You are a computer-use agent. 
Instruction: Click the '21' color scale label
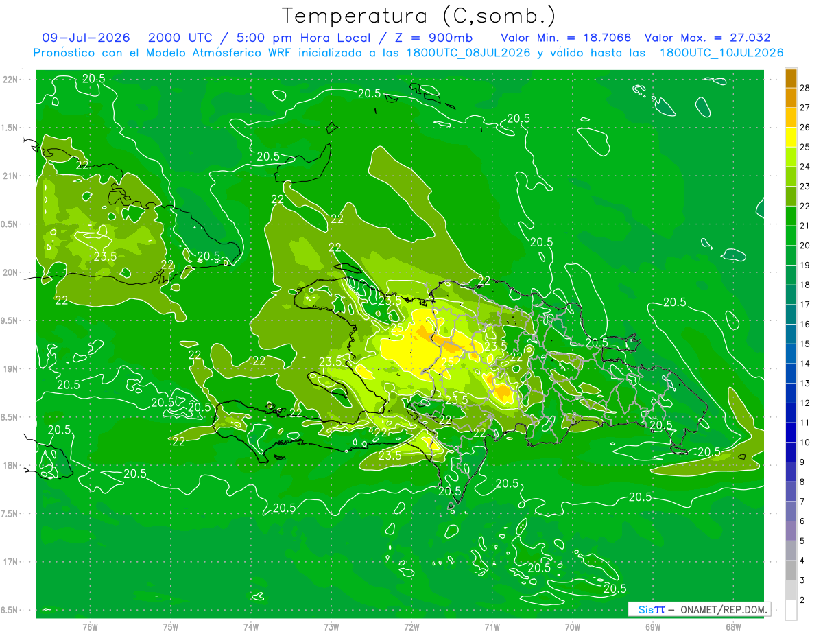805,226
